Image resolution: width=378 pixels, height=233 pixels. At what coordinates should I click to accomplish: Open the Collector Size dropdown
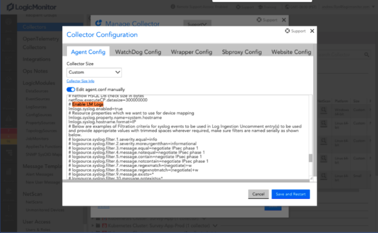(94, 72)
